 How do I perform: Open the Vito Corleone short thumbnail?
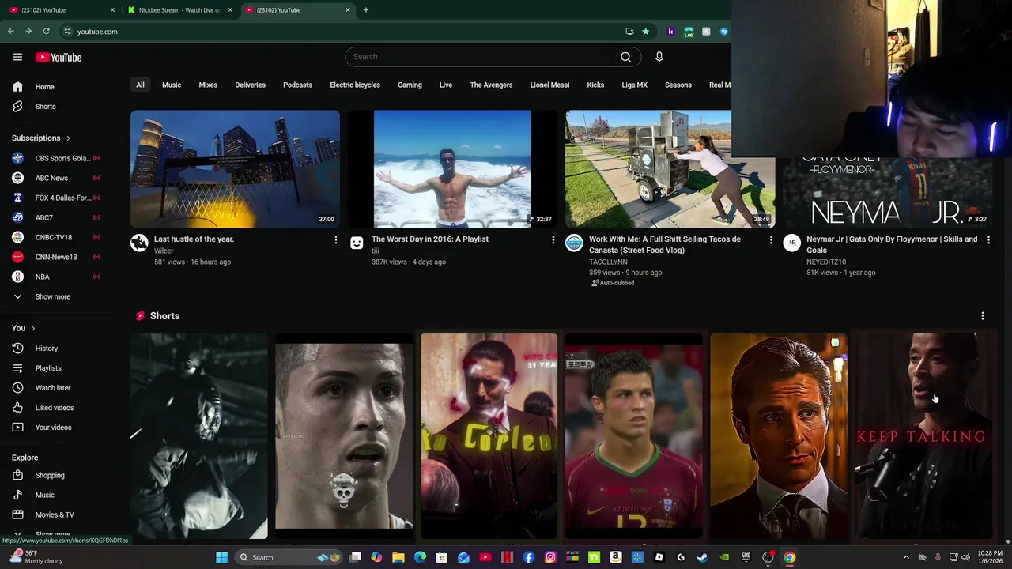[x=489, y=436]
